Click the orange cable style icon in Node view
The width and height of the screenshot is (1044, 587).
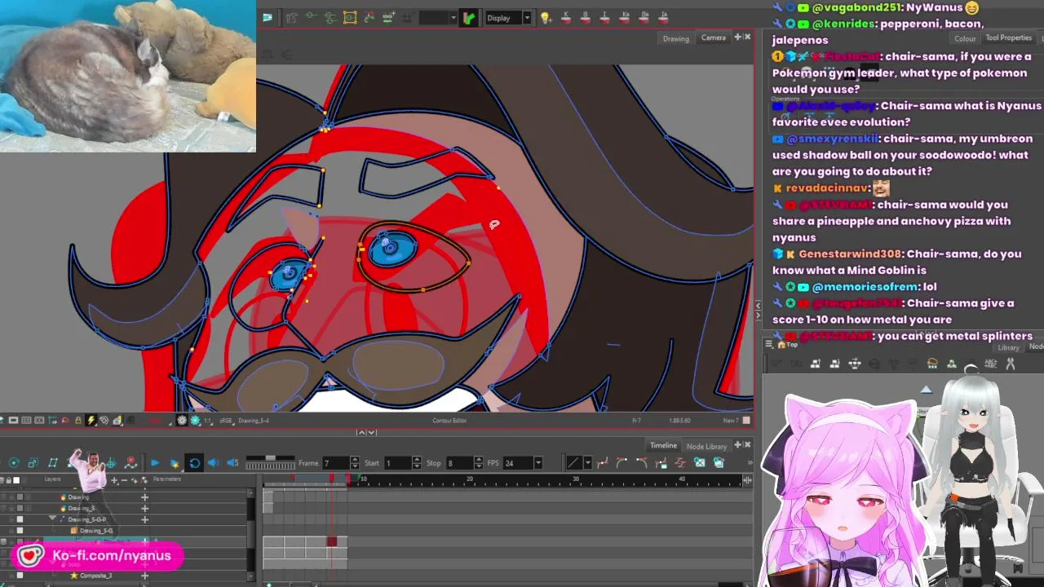point(932,364)
